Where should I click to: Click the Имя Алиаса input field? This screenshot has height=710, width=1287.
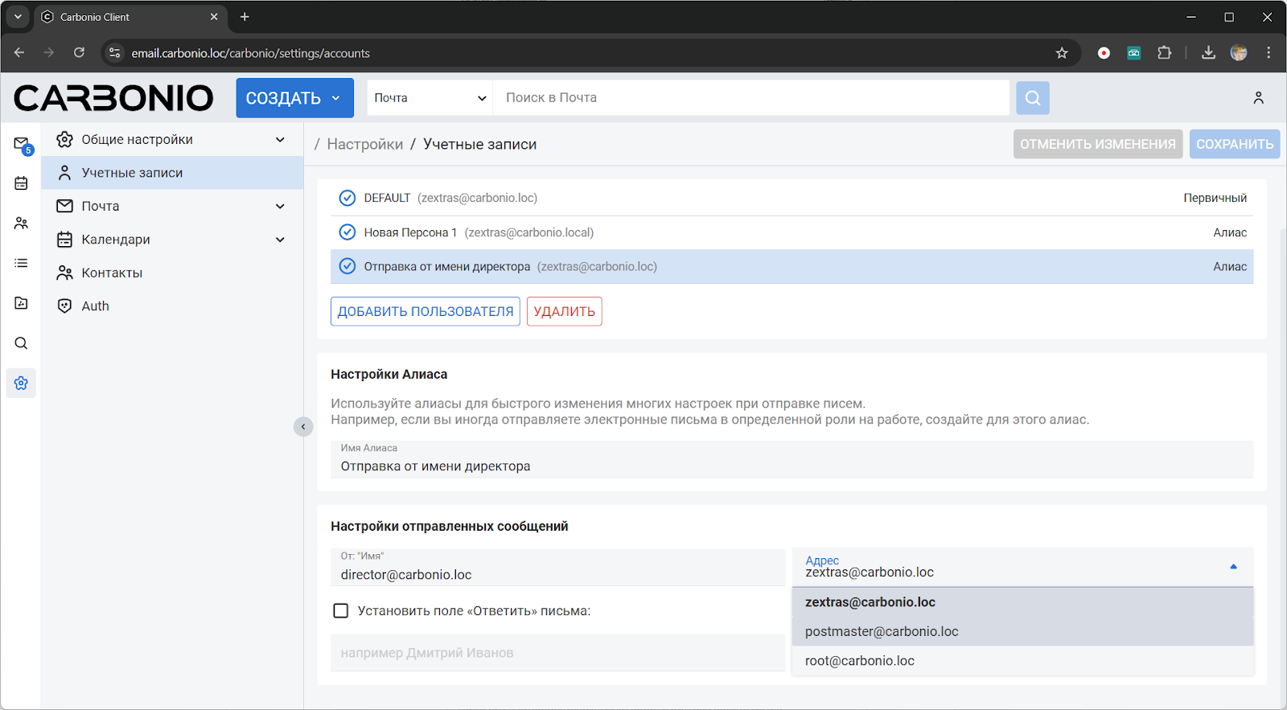pyautogui.click(x=792, y=466)
